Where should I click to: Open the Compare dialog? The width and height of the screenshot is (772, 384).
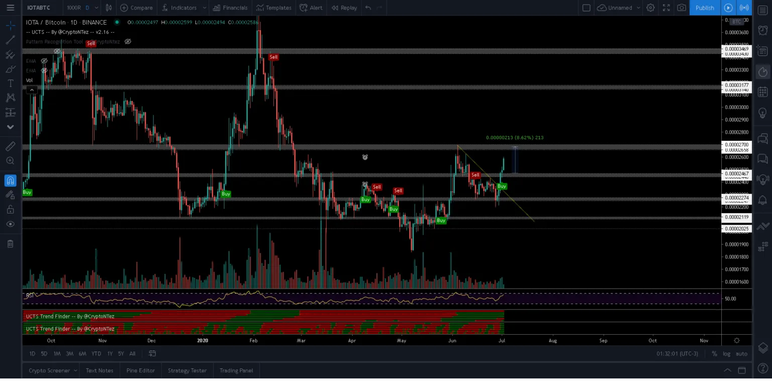136,8
